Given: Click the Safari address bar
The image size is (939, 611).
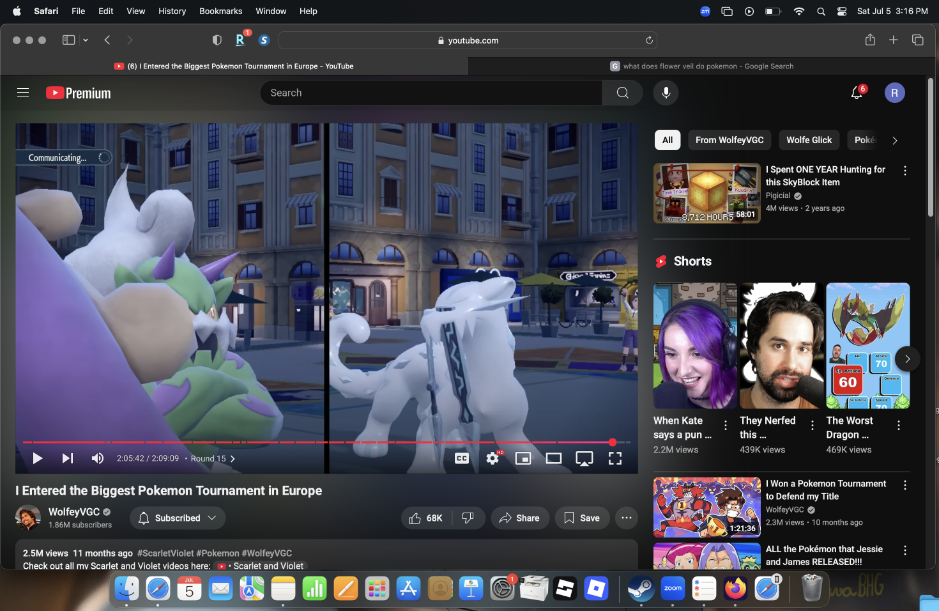Looking at the screenshot, I should (x=468, y=40).
